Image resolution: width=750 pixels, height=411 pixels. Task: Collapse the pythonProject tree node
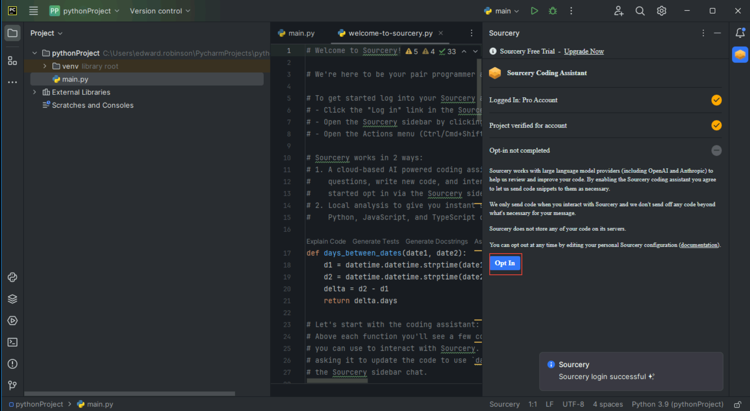(x=35, y=53)
